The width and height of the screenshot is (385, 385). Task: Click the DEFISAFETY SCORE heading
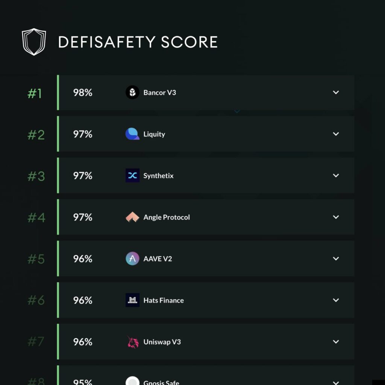pyautogui.click(x=138, y=42)
